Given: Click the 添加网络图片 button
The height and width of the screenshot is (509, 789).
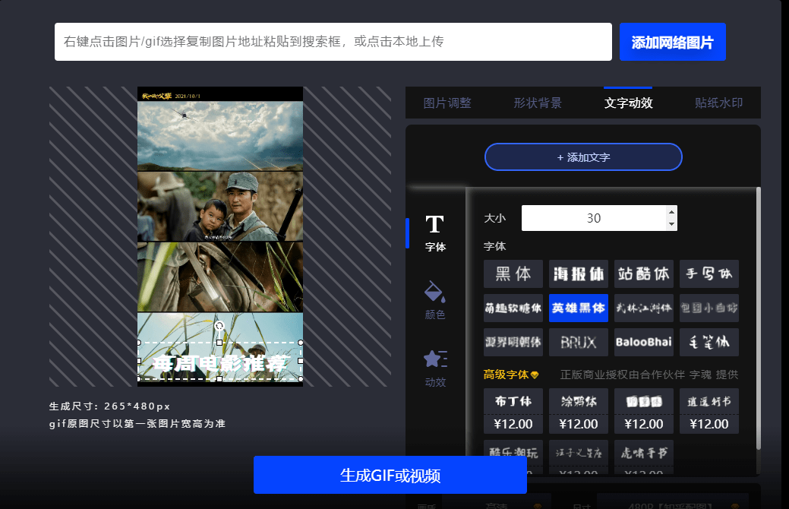Looking at the screenshot, I should (x=672, y=43).
